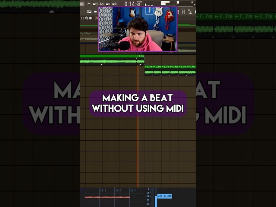Screen dimensions: 276x207
Task: Open the piano roll via keyboard icon
Action: pyautogui.click(x=89, y=12)
